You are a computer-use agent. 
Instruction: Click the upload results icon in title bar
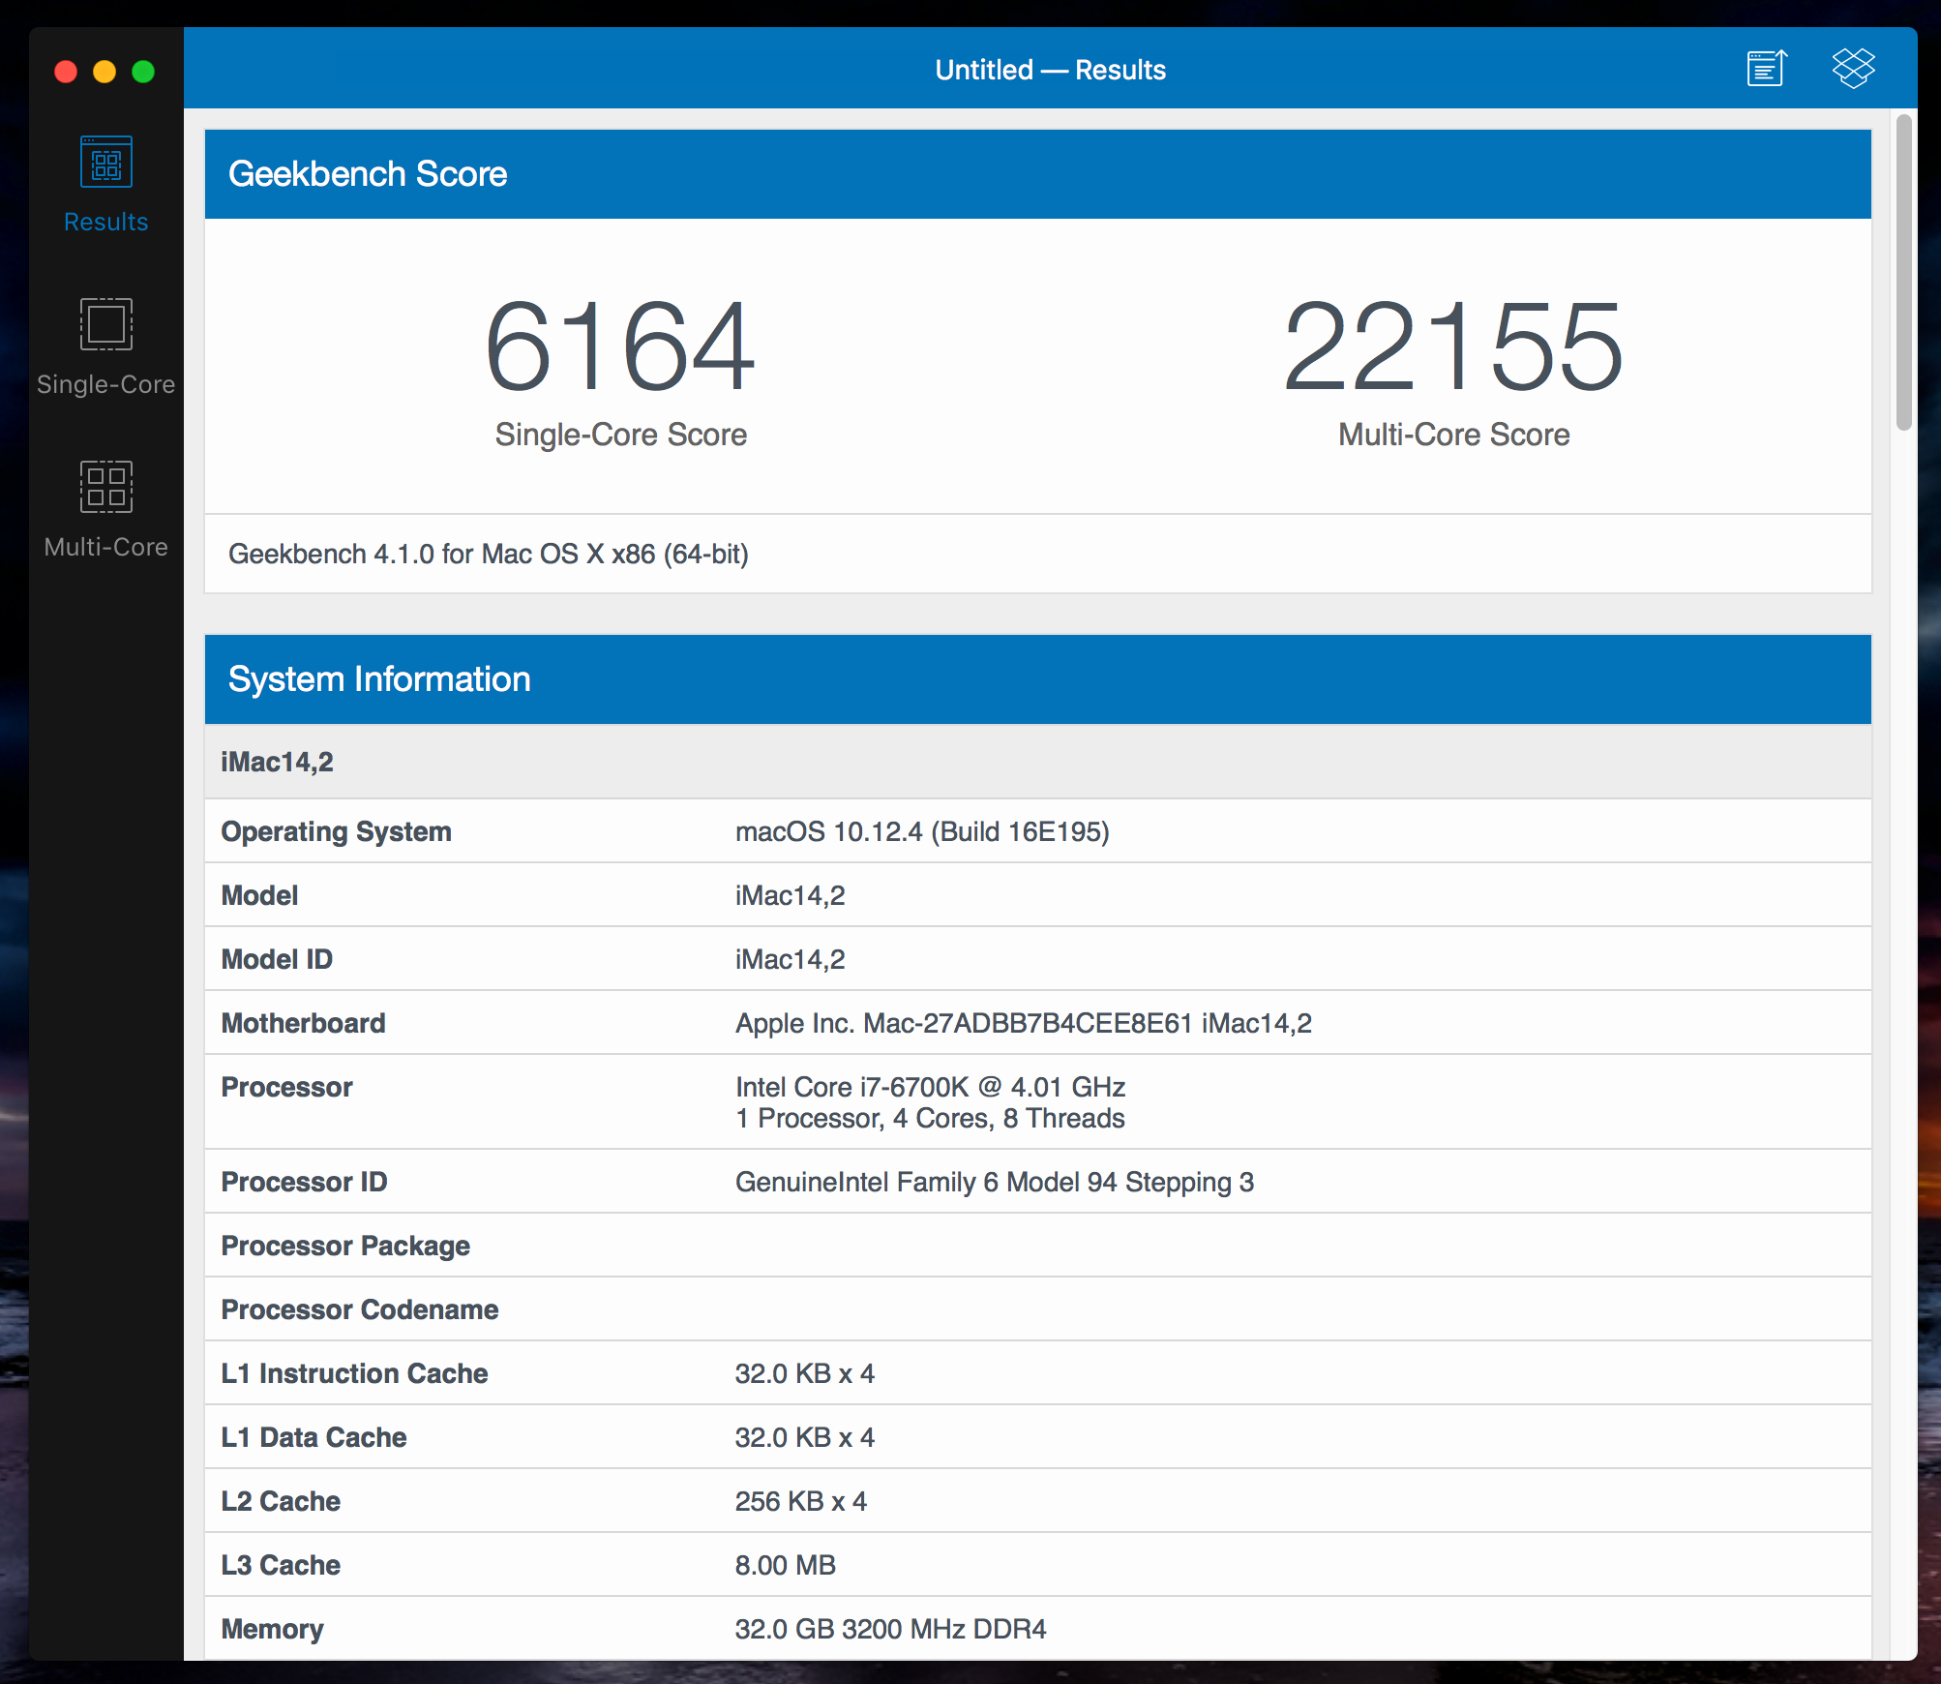click(1767, 69)
